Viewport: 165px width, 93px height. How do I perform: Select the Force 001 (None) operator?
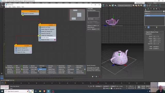click(x=47, y=37)
